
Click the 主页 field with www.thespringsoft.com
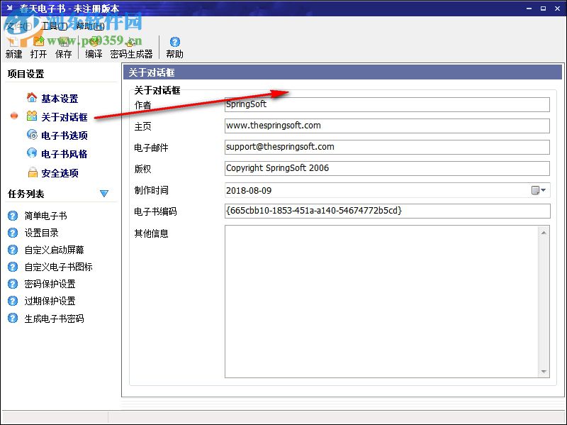tap(387, 126)
